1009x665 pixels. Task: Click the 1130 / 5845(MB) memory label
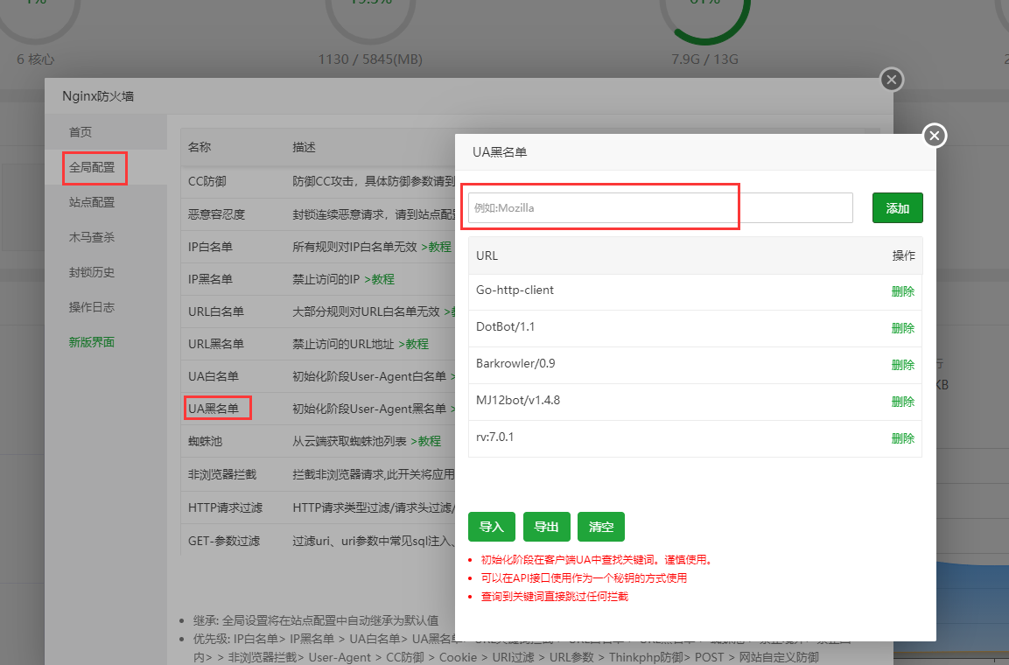371,59
